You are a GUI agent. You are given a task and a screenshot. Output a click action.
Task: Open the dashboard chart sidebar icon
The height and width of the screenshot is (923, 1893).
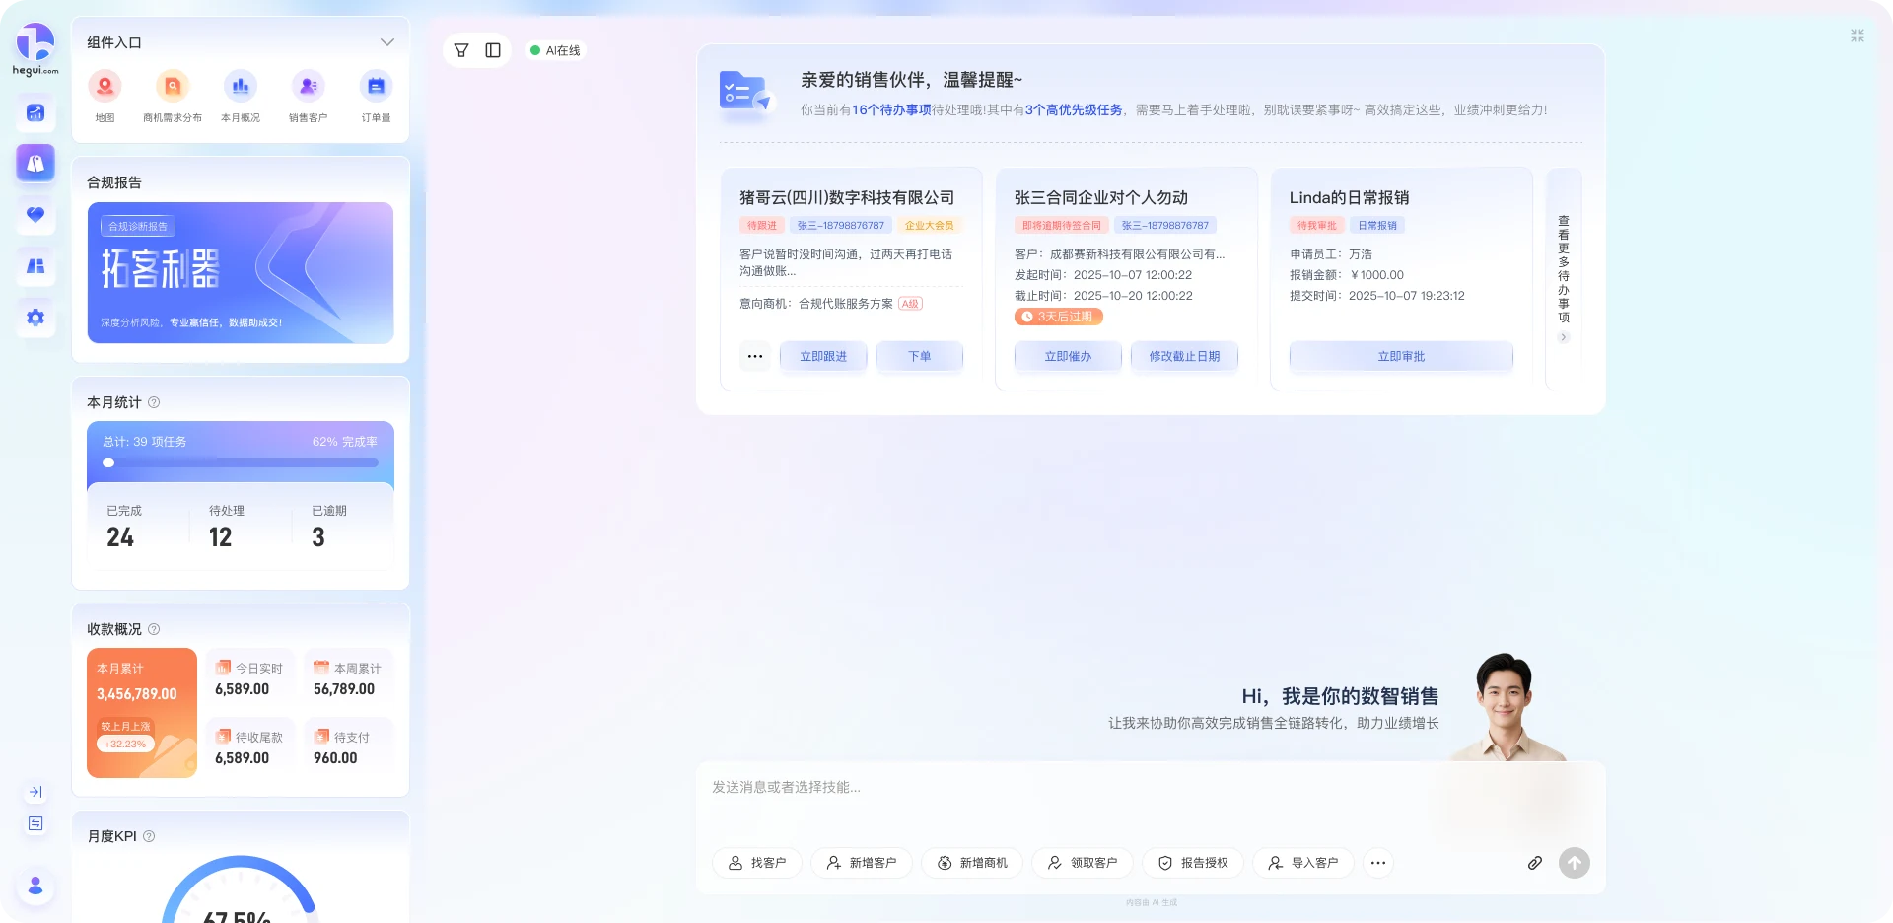point(35,112)
